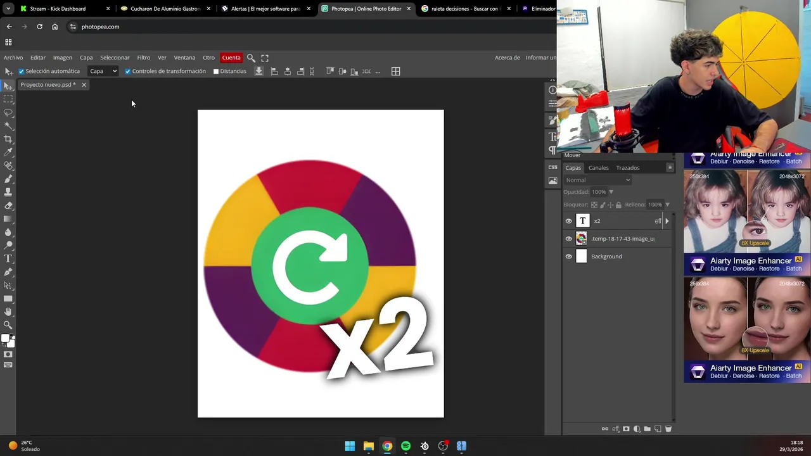811x456 pixels.
Task: Open the Filtro menu
Action: [144, 58]
